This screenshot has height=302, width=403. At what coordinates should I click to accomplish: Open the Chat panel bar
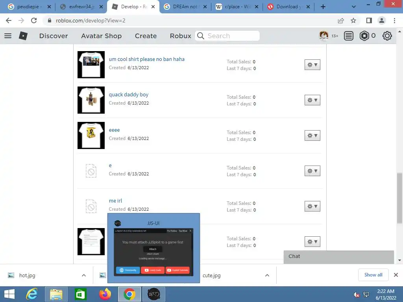[x=338, y=256]
